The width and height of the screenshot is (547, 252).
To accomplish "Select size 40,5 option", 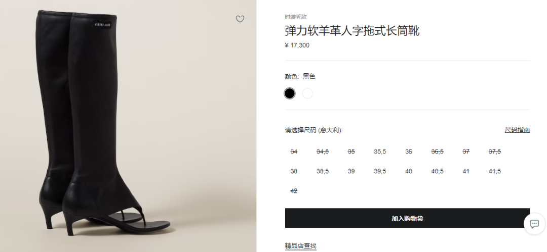I will 437,171.
